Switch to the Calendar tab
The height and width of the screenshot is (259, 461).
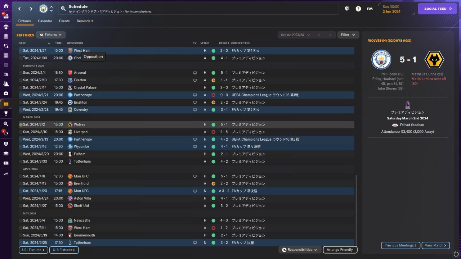tap(45, 21)
